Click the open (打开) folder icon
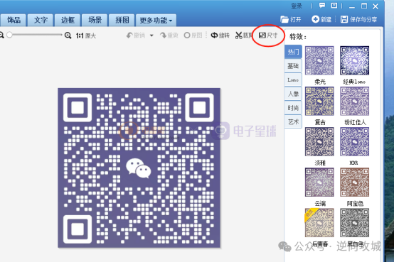 coord(284,19)
